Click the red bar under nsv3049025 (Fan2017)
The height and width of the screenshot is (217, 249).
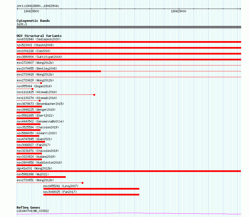click(x=91, y=195)
